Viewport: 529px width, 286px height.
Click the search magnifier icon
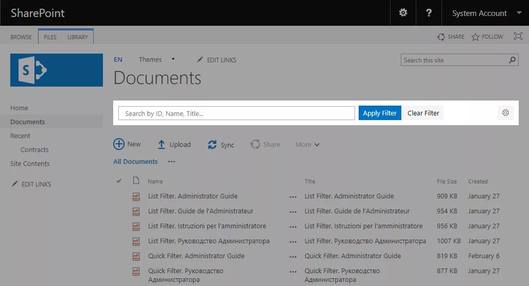coord(512,60)
